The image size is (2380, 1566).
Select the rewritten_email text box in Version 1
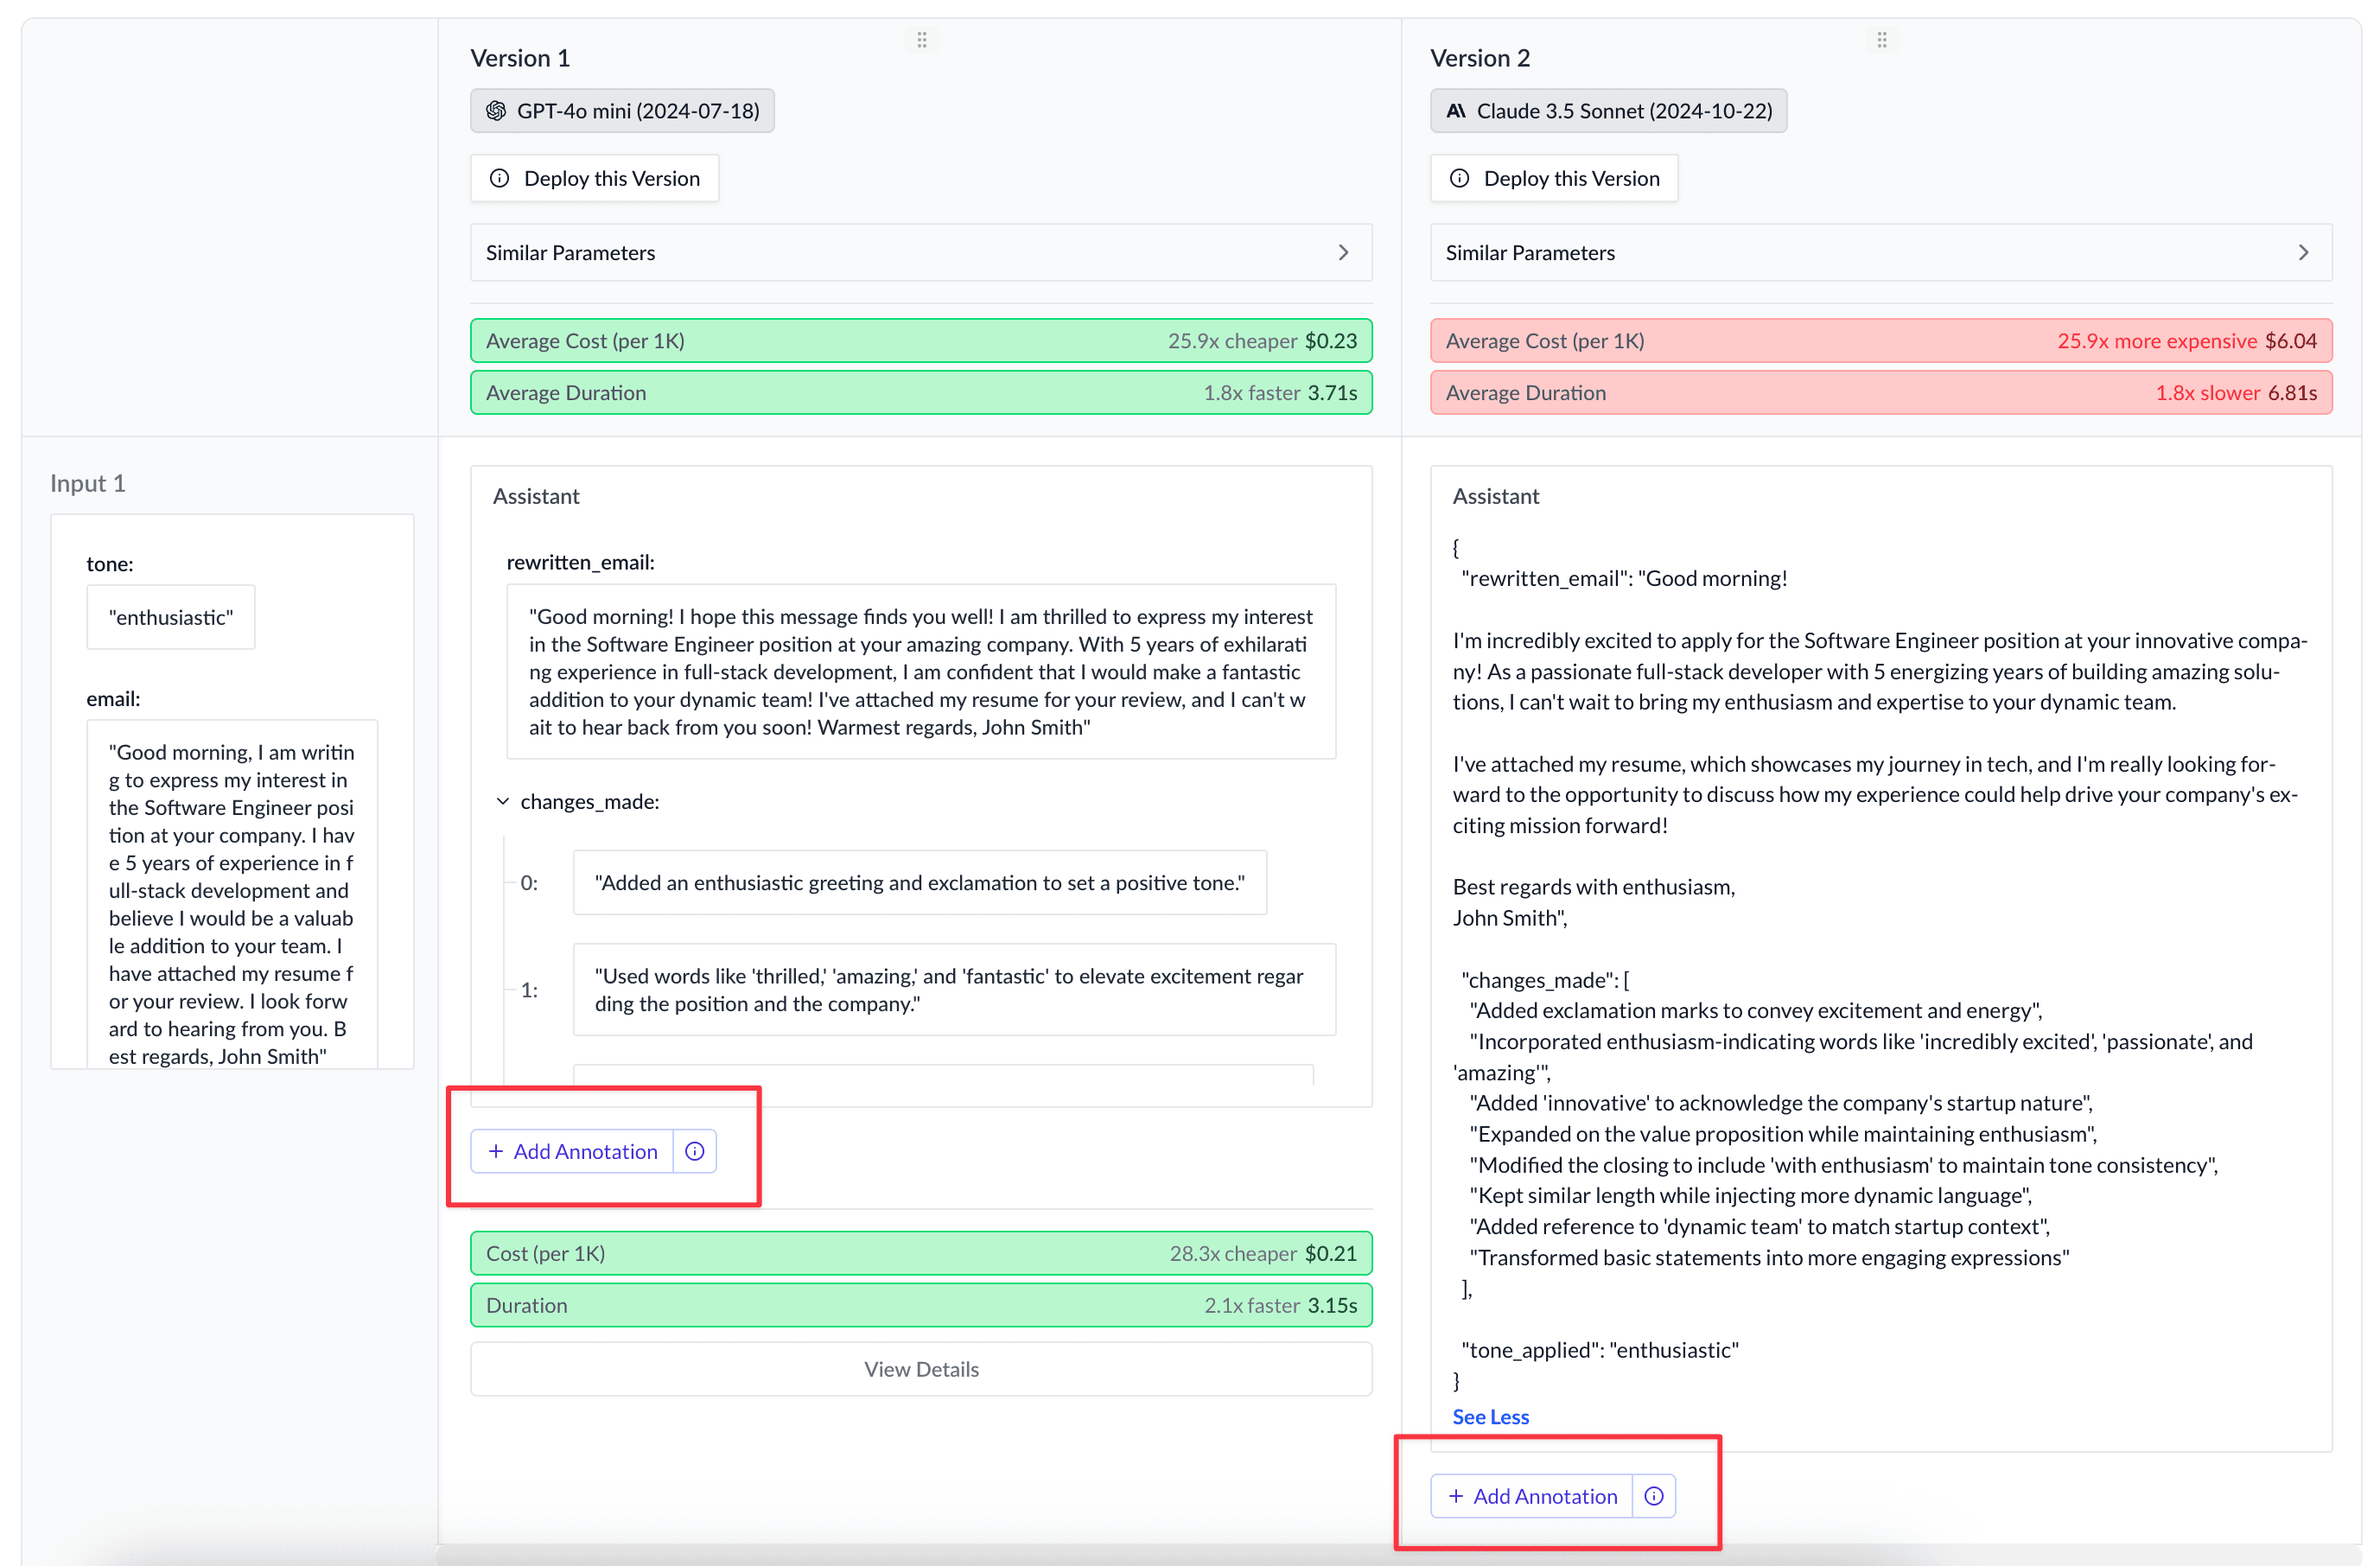click(x=920, y=672)
